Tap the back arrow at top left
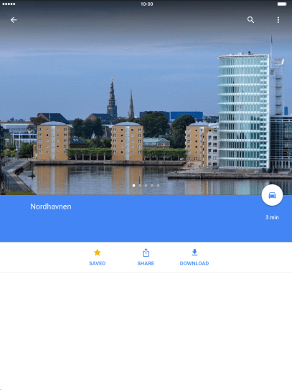This screenshot has width=292, height=390. 14,20
